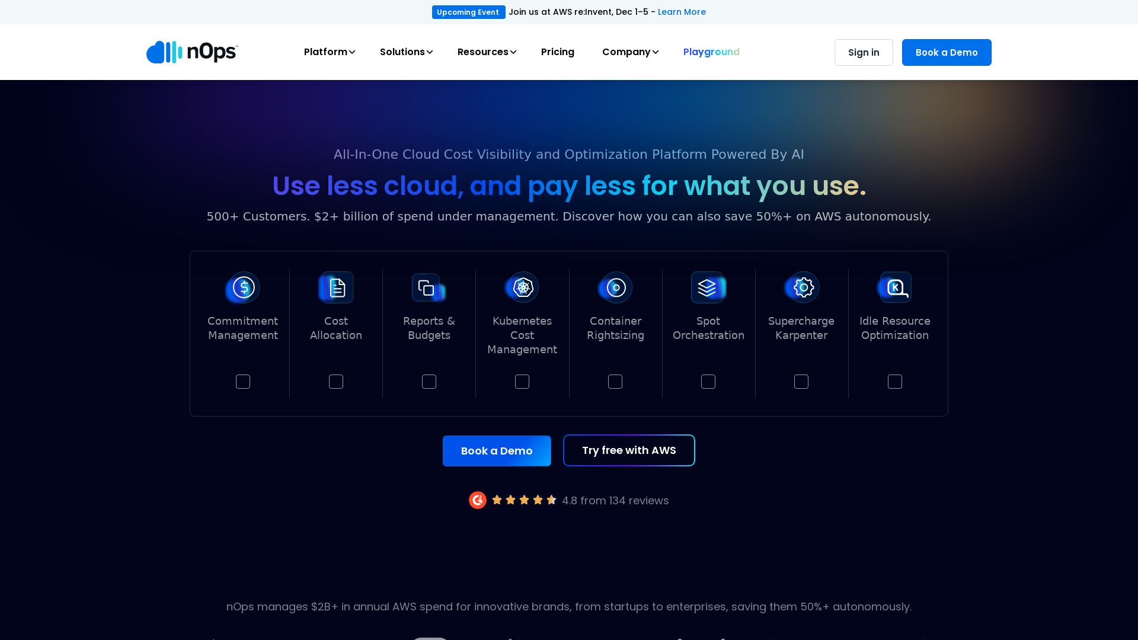Click the Supercharge Karpenter gear icon
The image size is (1138, 640).
(x=802, y=287)
